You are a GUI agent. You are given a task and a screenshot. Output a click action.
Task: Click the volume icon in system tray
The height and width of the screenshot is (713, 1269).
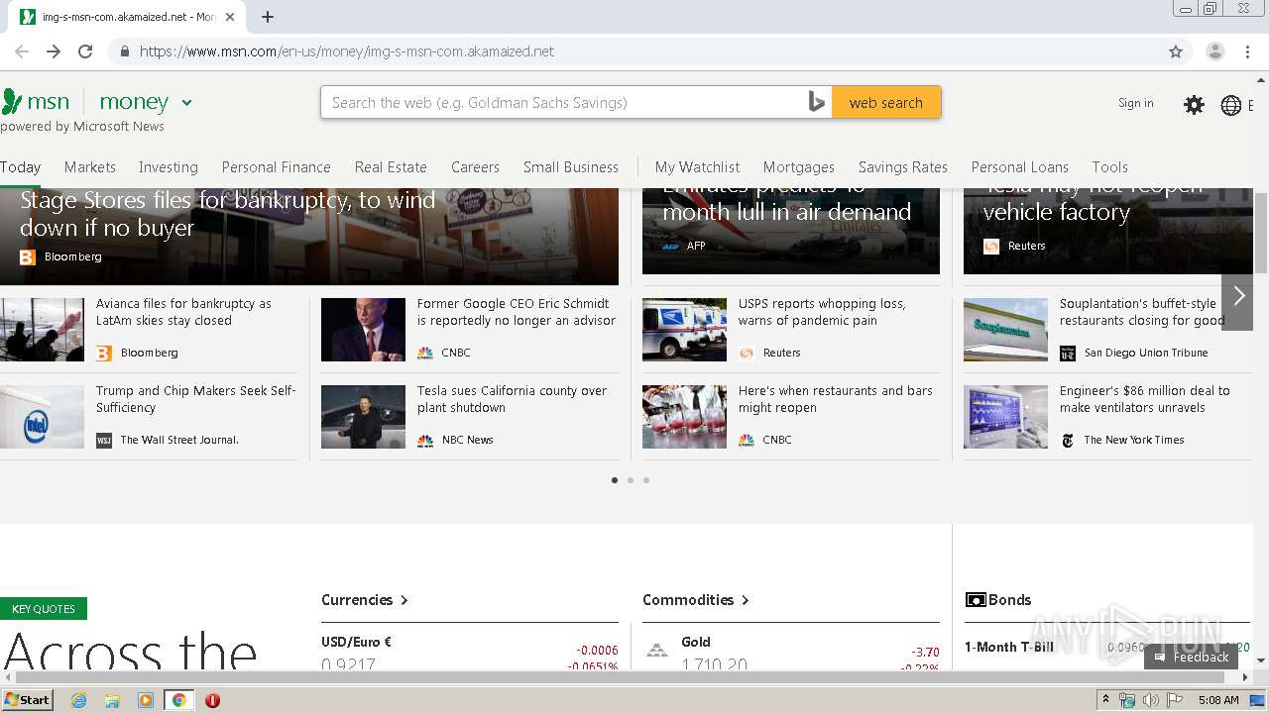(x=1150, y=700)
